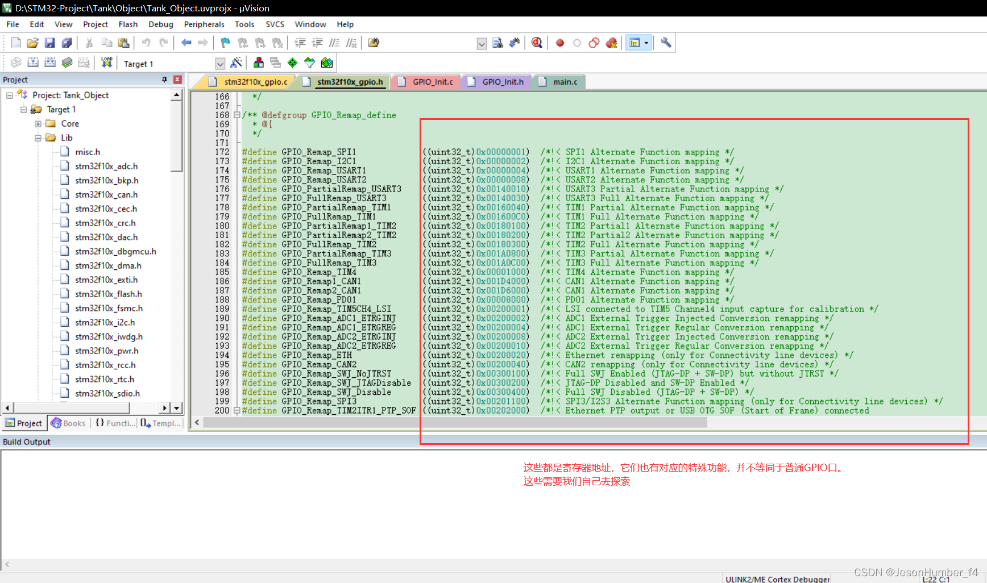Click the Rebuild all target files icon
This screenshot has height=583, width=987.
tap(50, 63)
